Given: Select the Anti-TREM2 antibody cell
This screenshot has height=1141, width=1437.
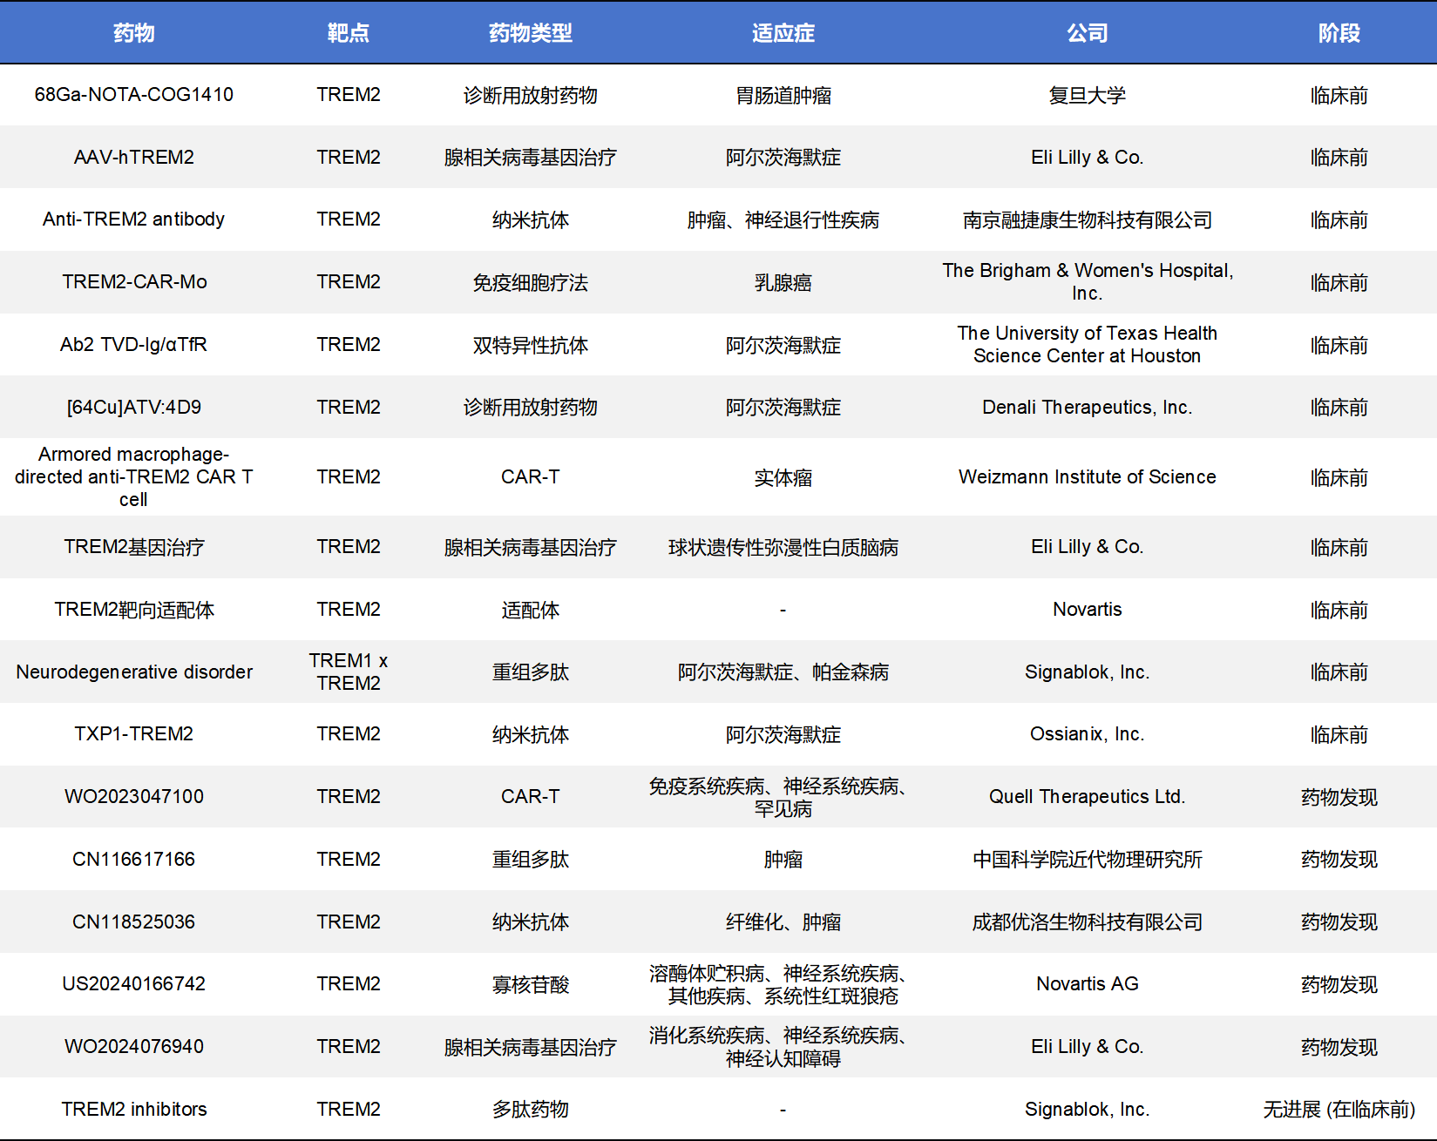Looking at the screenshot, I should click(x=133, y=219).
